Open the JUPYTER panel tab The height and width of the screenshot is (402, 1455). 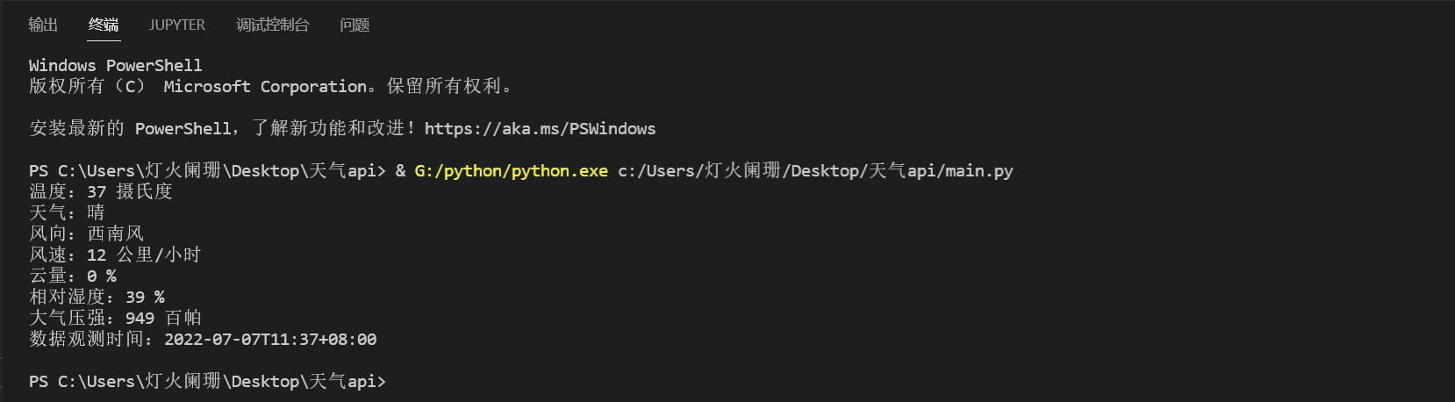(176, 25)
